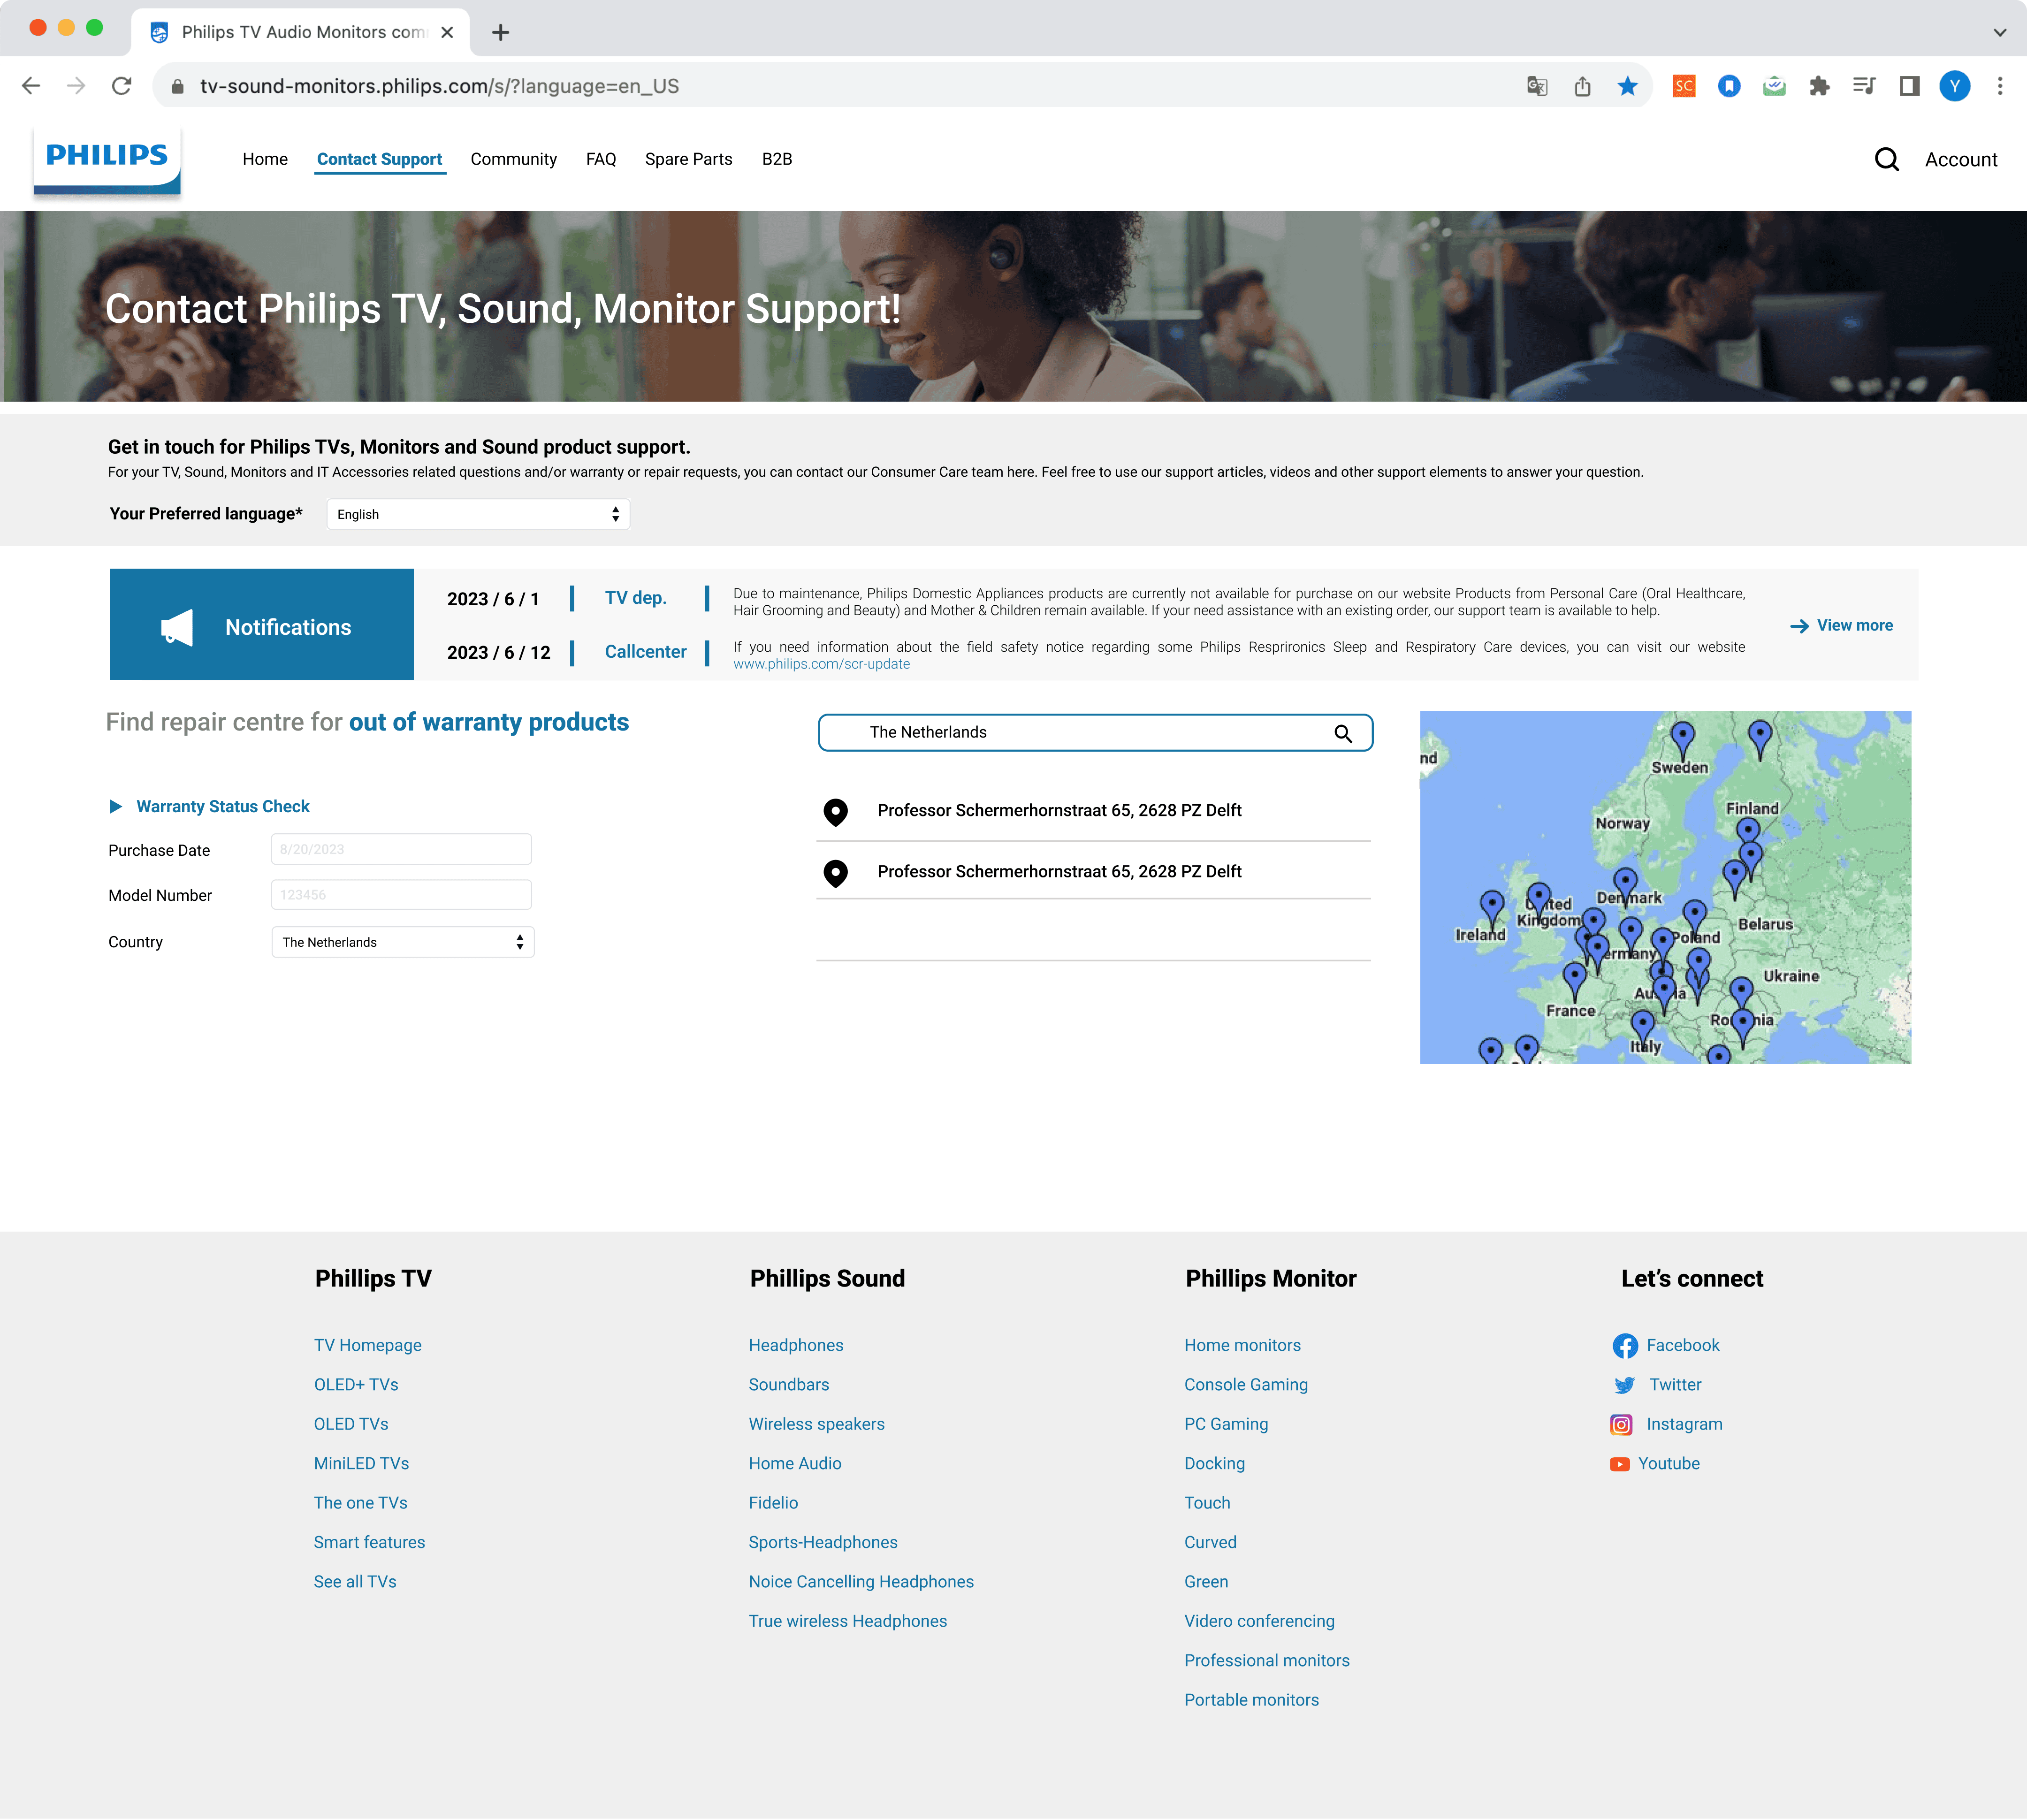Click the Model Number field
Screen dimensions: 2027x1820
401,895
